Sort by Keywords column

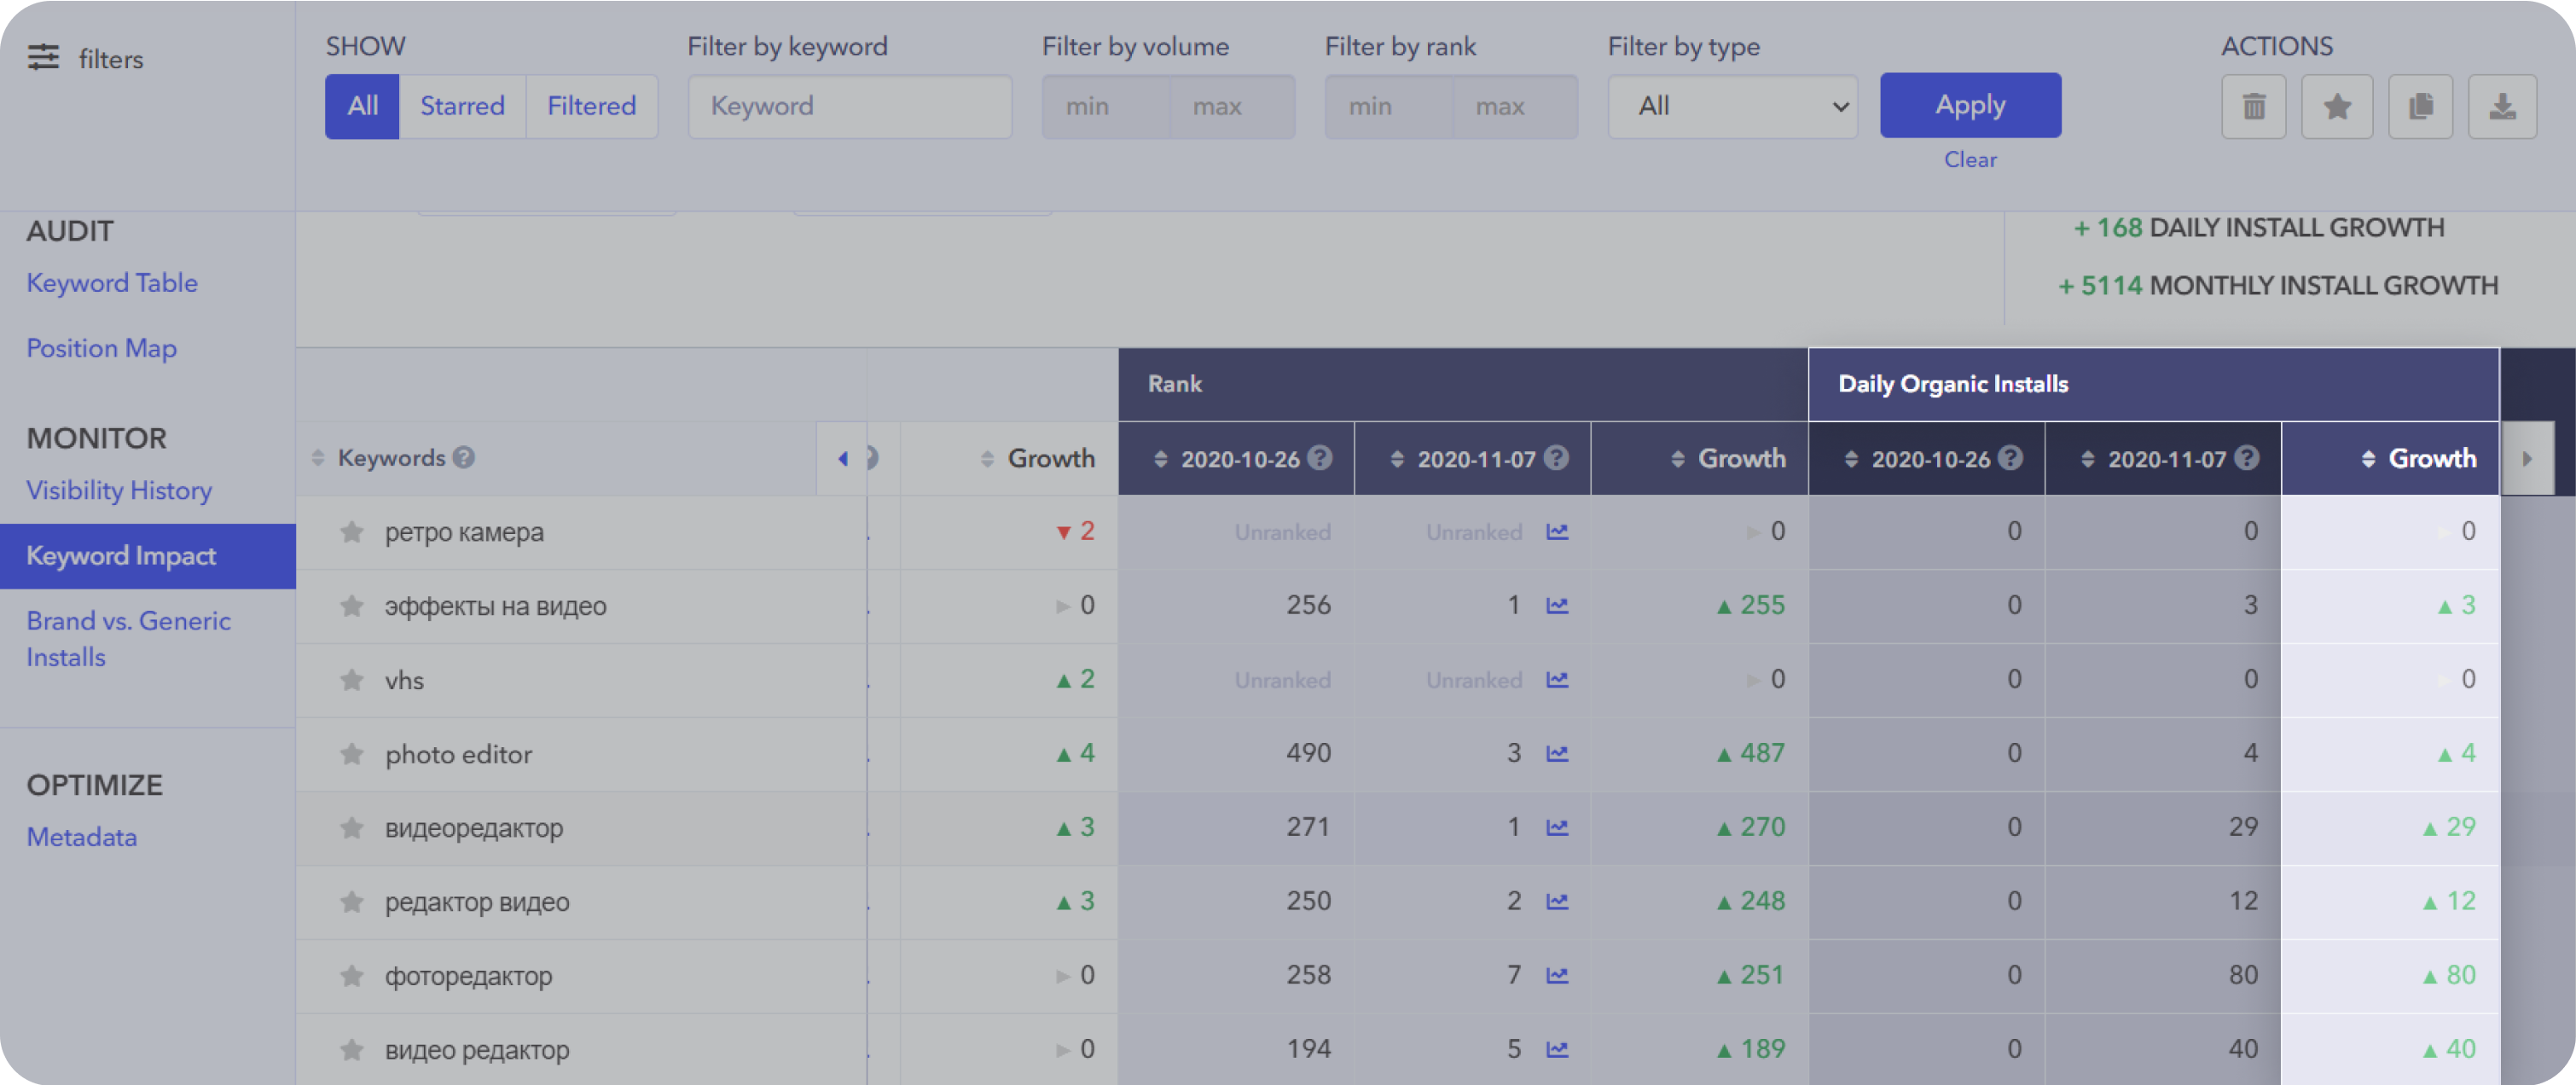click(318, 458)
